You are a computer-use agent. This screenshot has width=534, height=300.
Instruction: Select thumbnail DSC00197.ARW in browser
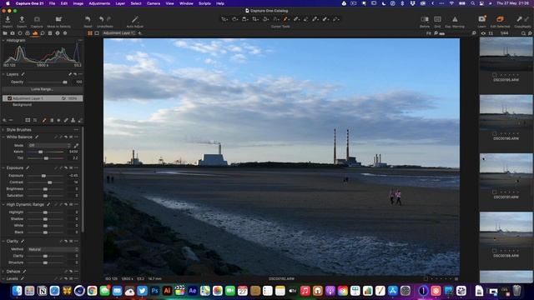coord(506,171)
